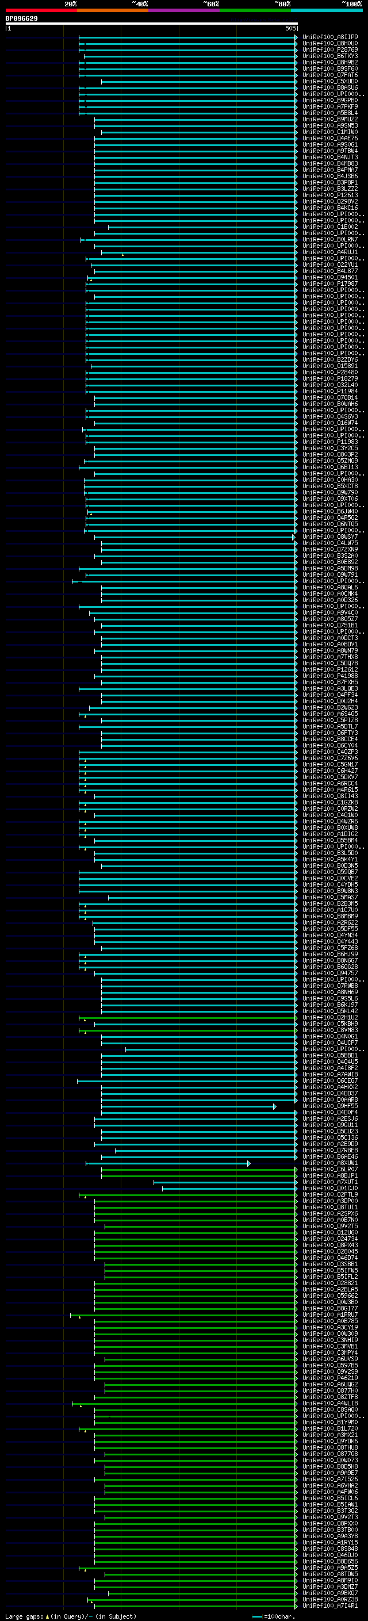Click the UniRef100_C3NHI9 label
Viewport: 368px width, 1621px height.
330,1340
